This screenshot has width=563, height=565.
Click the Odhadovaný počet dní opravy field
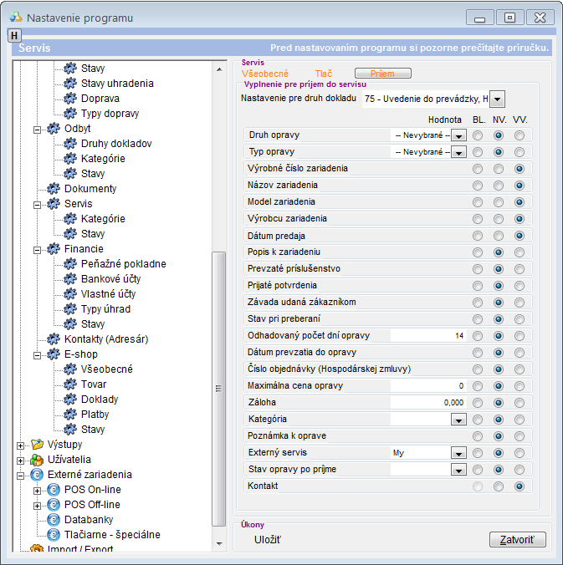(x=428, y=336)
